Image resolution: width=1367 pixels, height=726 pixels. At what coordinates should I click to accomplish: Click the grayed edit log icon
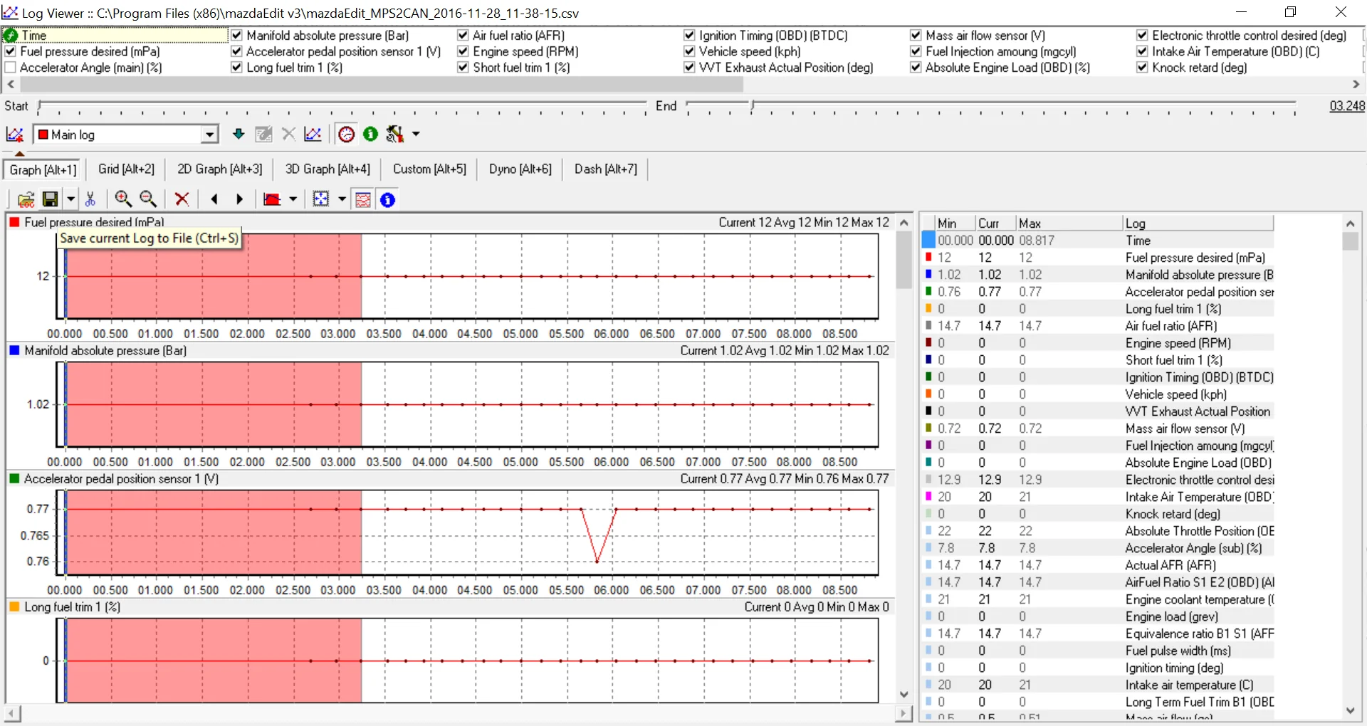click(263, 134)
